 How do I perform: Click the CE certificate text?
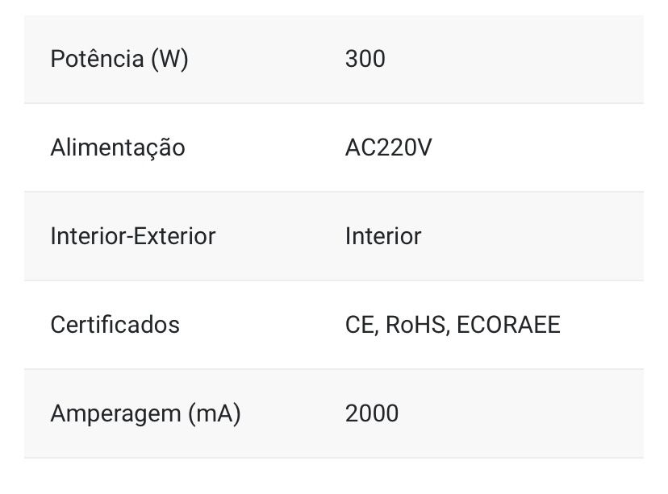pyautogui.click(x=359, y=325)
